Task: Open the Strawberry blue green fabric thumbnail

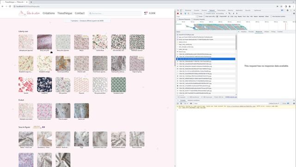Action: coord(118,84)
